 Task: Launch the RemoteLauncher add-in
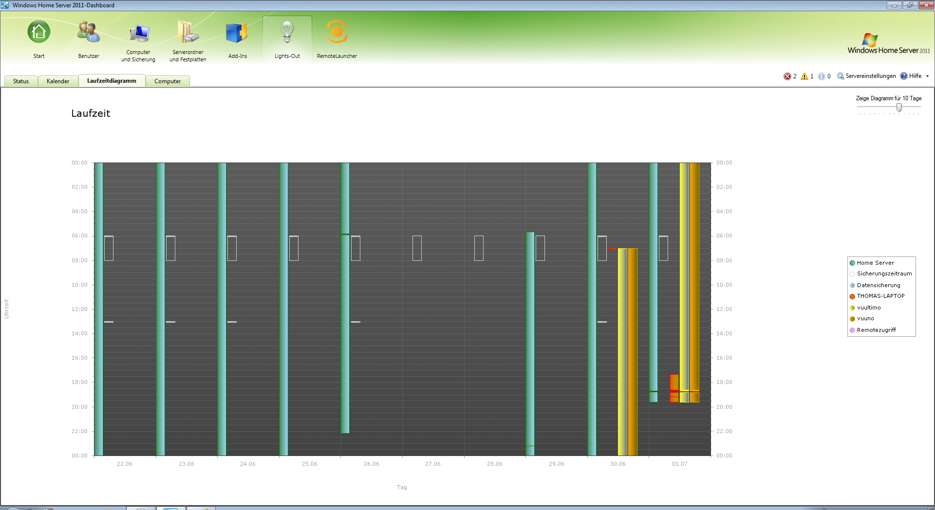337,33
